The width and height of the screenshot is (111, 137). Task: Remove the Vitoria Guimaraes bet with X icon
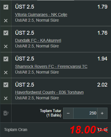(6, 20)
